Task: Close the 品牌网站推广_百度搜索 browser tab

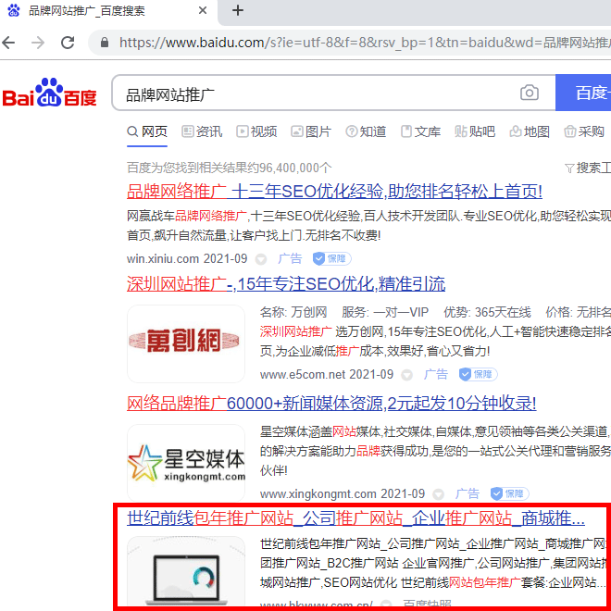Action: click(x=203, y=10)
